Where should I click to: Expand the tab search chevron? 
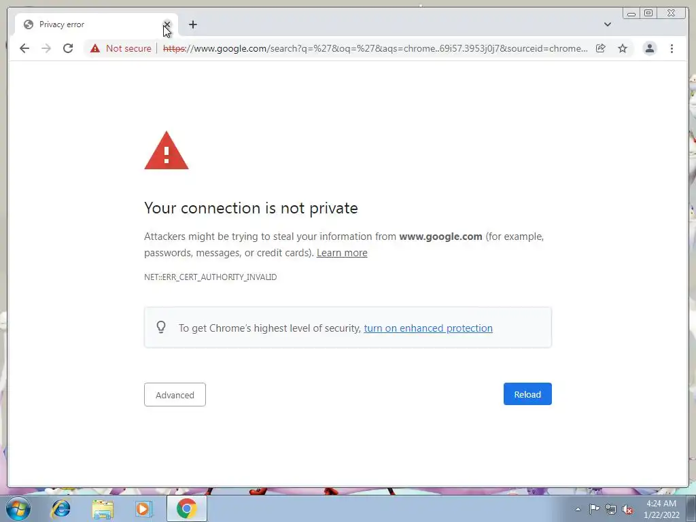608,24
